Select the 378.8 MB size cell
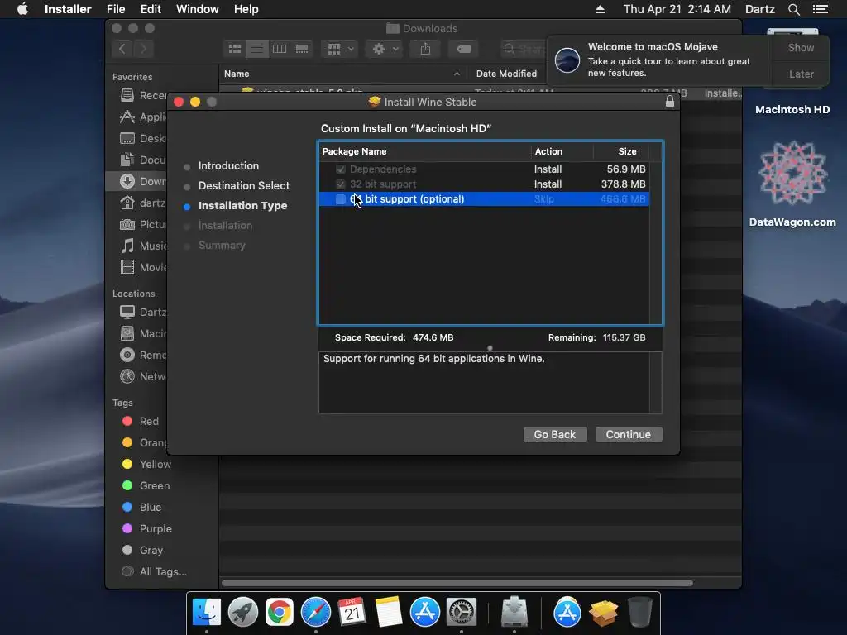This screenshot has height=635, width=847. [x=623, y=184]
